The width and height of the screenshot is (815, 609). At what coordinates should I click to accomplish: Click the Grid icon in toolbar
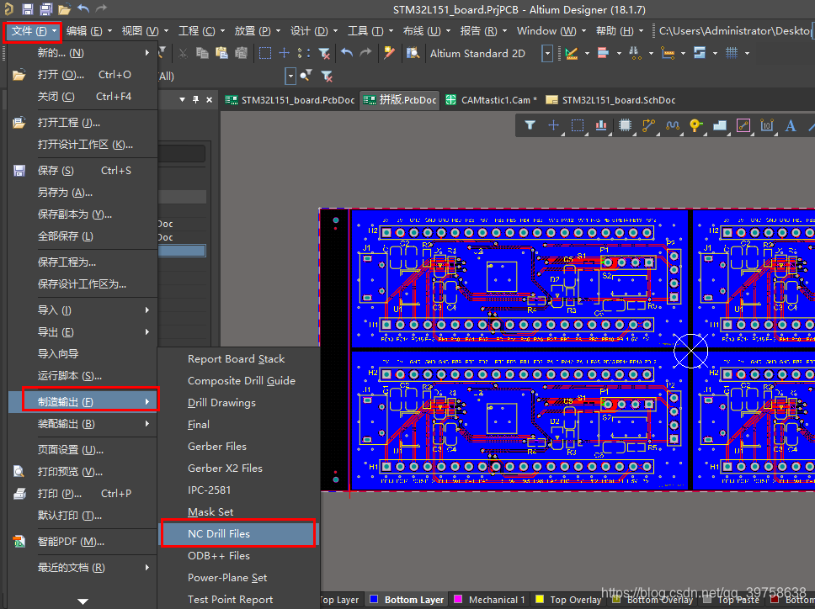coord(732,53)
